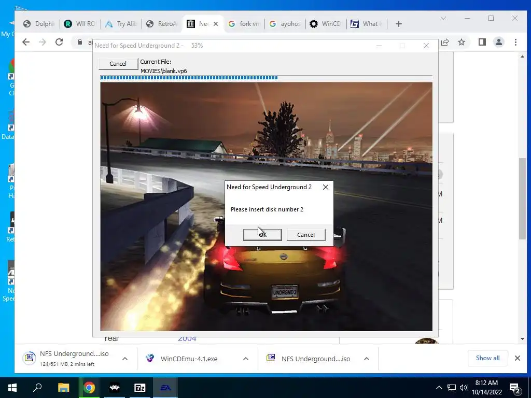Switch to the ayohos Google tab
This screenshot has width=531, height=398.
point(285,24)
